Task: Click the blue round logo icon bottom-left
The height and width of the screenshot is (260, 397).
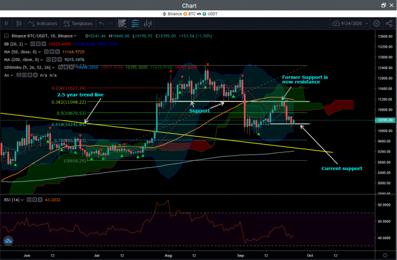Action: point(8,241)
